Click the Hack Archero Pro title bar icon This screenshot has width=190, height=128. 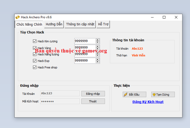tap(18, 17)
